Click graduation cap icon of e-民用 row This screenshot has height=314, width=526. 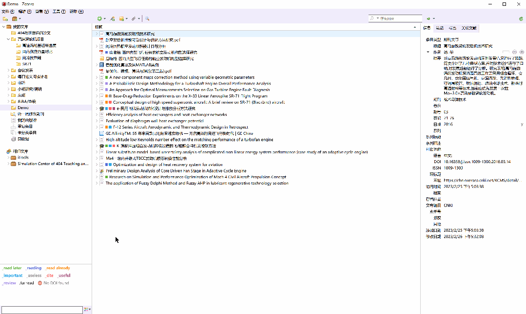[x=102, y=109]
